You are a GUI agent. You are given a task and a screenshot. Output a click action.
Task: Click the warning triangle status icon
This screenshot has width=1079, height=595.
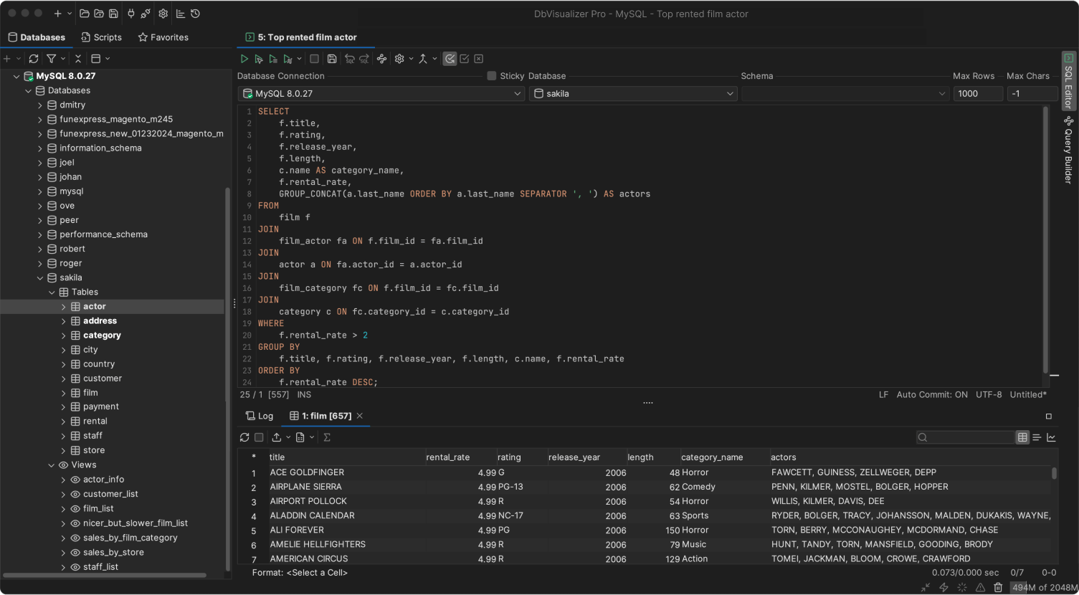point(980,588)
